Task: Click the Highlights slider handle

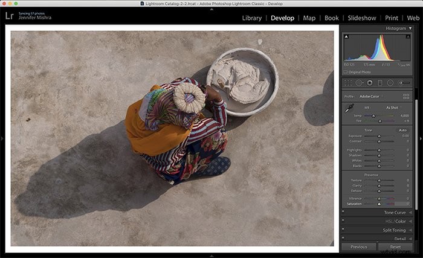Action: [379, 150]
